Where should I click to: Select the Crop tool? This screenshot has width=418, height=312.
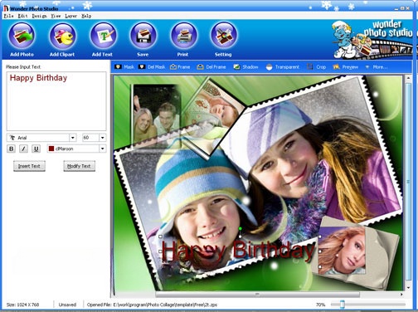pos(317,67)
